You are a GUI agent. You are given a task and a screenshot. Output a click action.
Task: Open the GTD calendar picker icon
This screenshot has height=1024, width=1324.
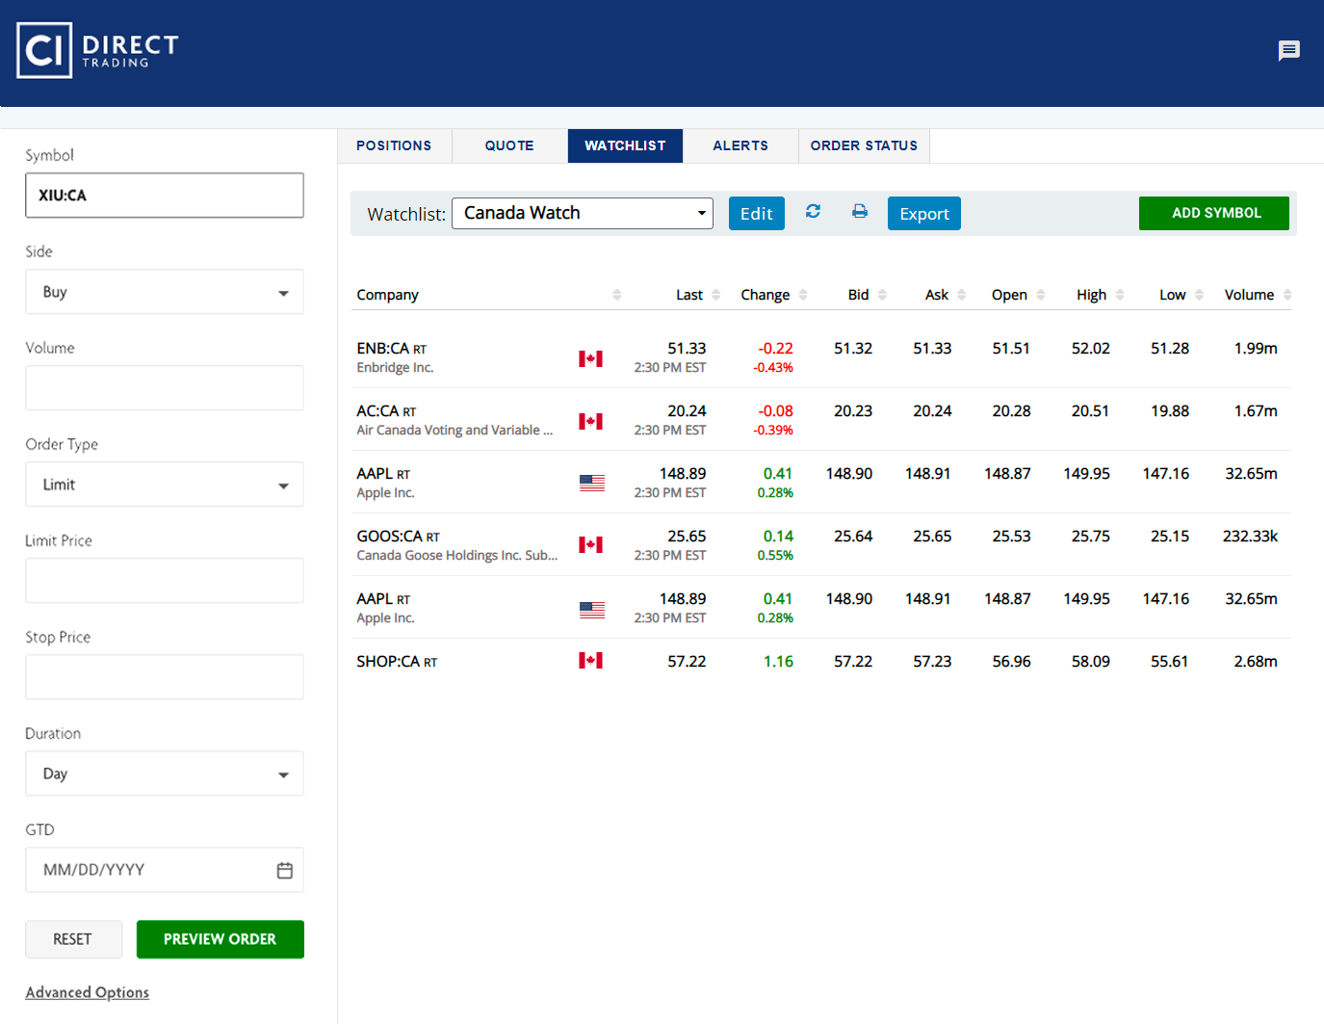(x=285, y=870)
